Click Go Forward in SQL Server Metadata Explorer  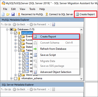(38, 89)
